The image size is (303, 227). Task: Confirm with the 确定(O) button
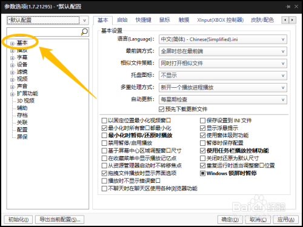tap(230, 220)
